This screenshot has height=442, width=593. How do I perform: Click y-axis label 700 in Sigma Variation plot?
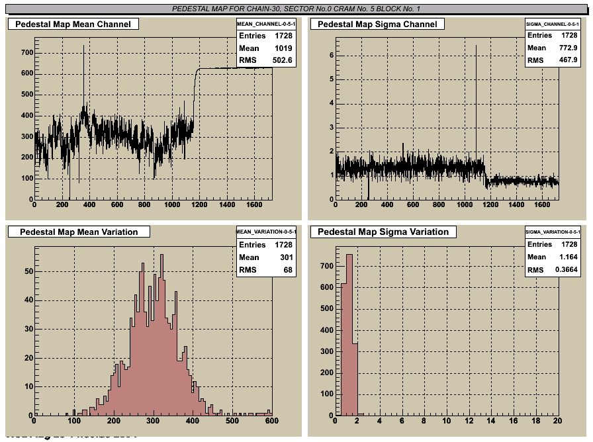point(327,266)
